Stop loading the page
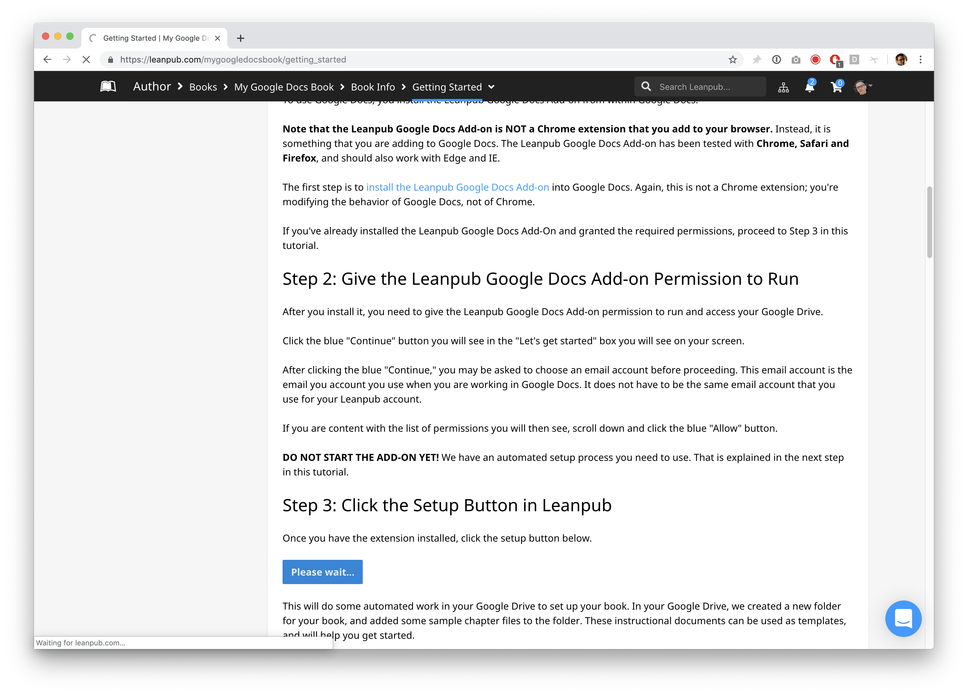Screen dimensions: 968x694 [x=86, y=59]
